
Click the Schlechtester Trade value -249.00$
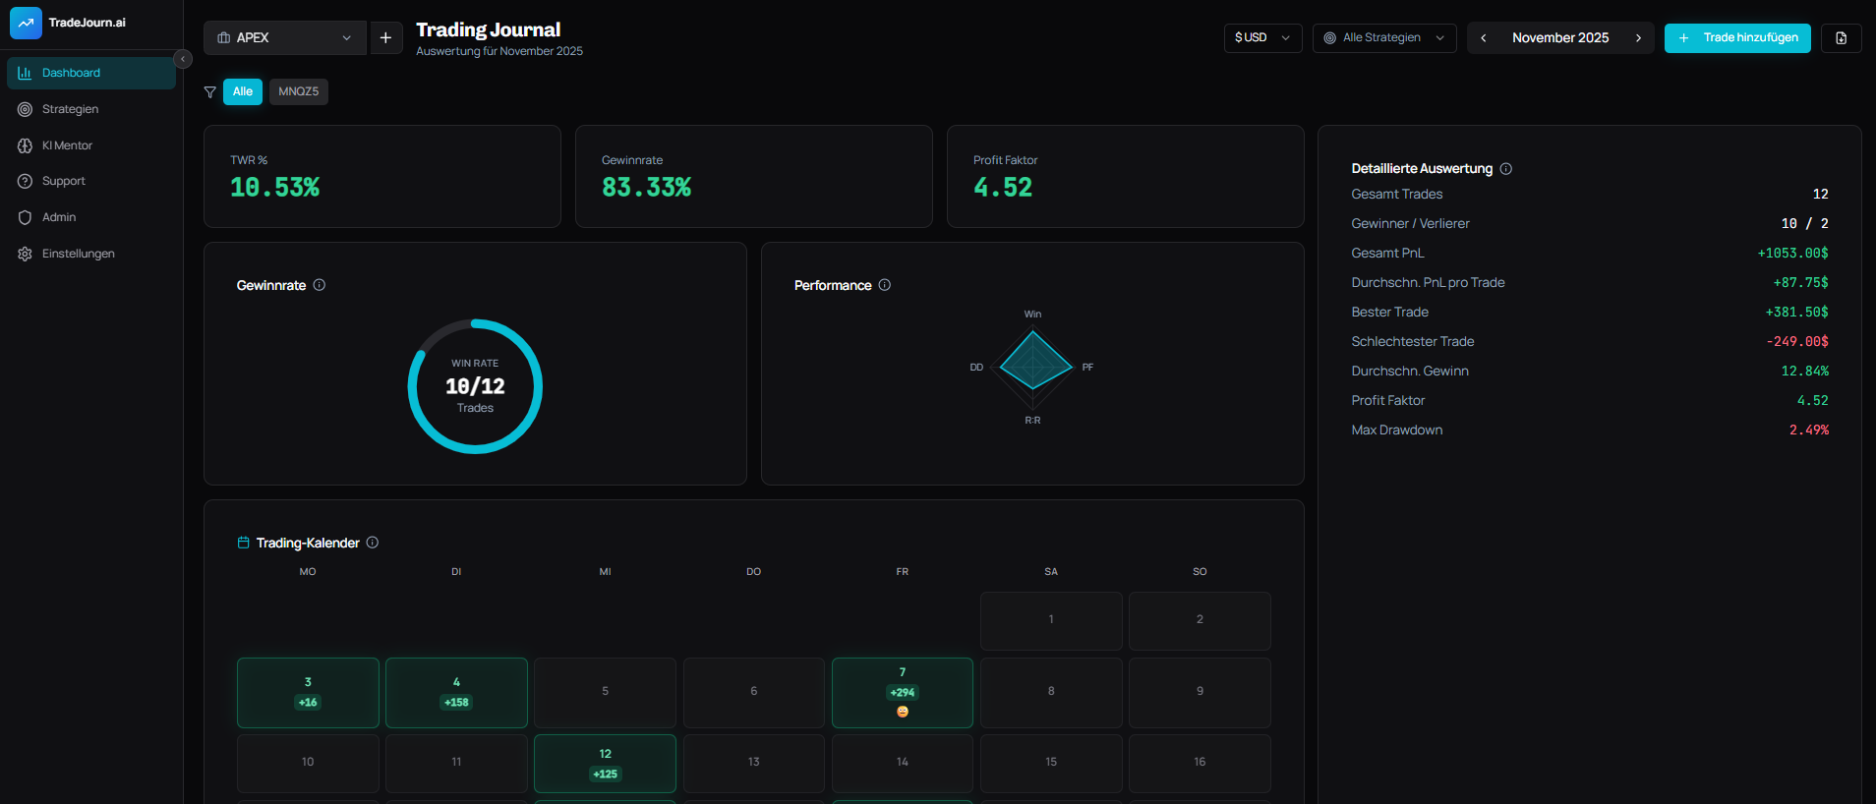[1797, 341]
